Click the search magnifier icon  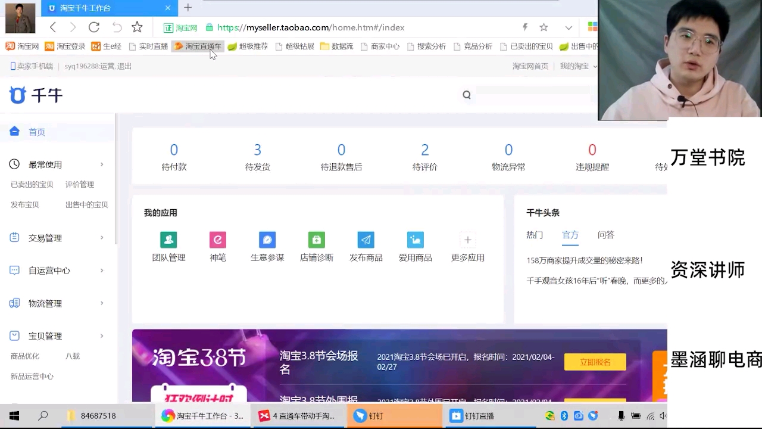(x=467, y=95)
